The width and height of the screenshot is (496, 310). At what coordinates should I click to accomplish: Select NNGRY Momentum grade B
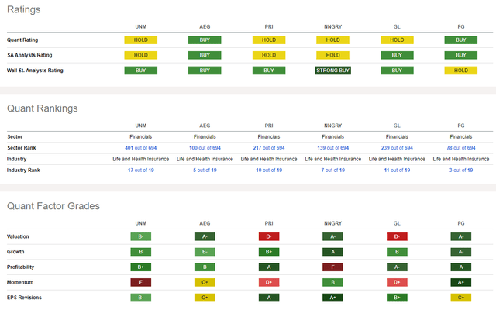click(332, 282)
